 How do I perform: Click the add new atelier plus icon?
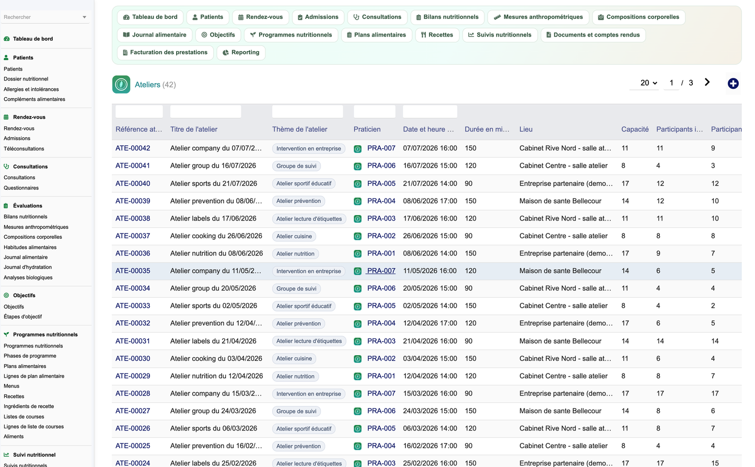[x=733, y=84]
